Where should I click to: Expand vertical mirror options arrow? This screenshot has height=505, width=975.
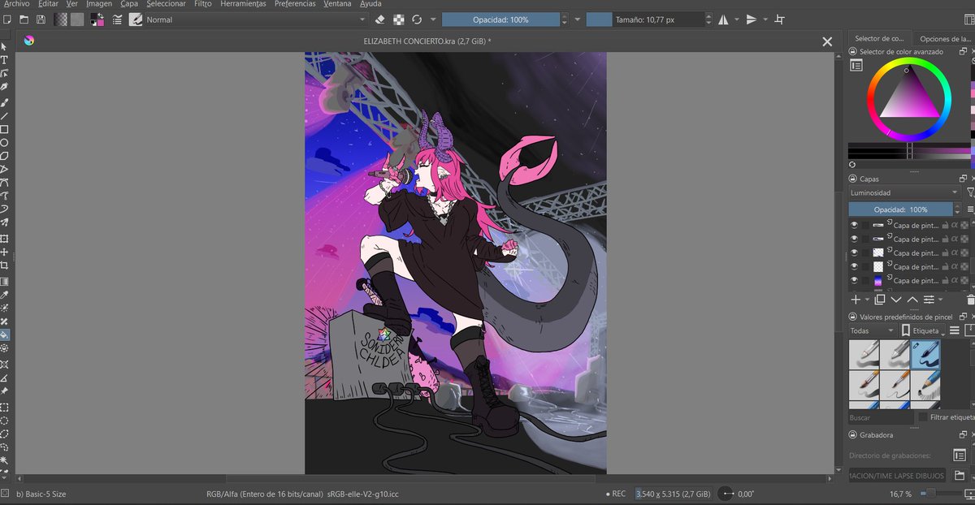765,19
